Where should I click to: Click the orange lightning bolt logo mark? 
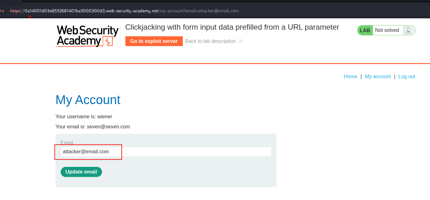[x=108, y=42]
